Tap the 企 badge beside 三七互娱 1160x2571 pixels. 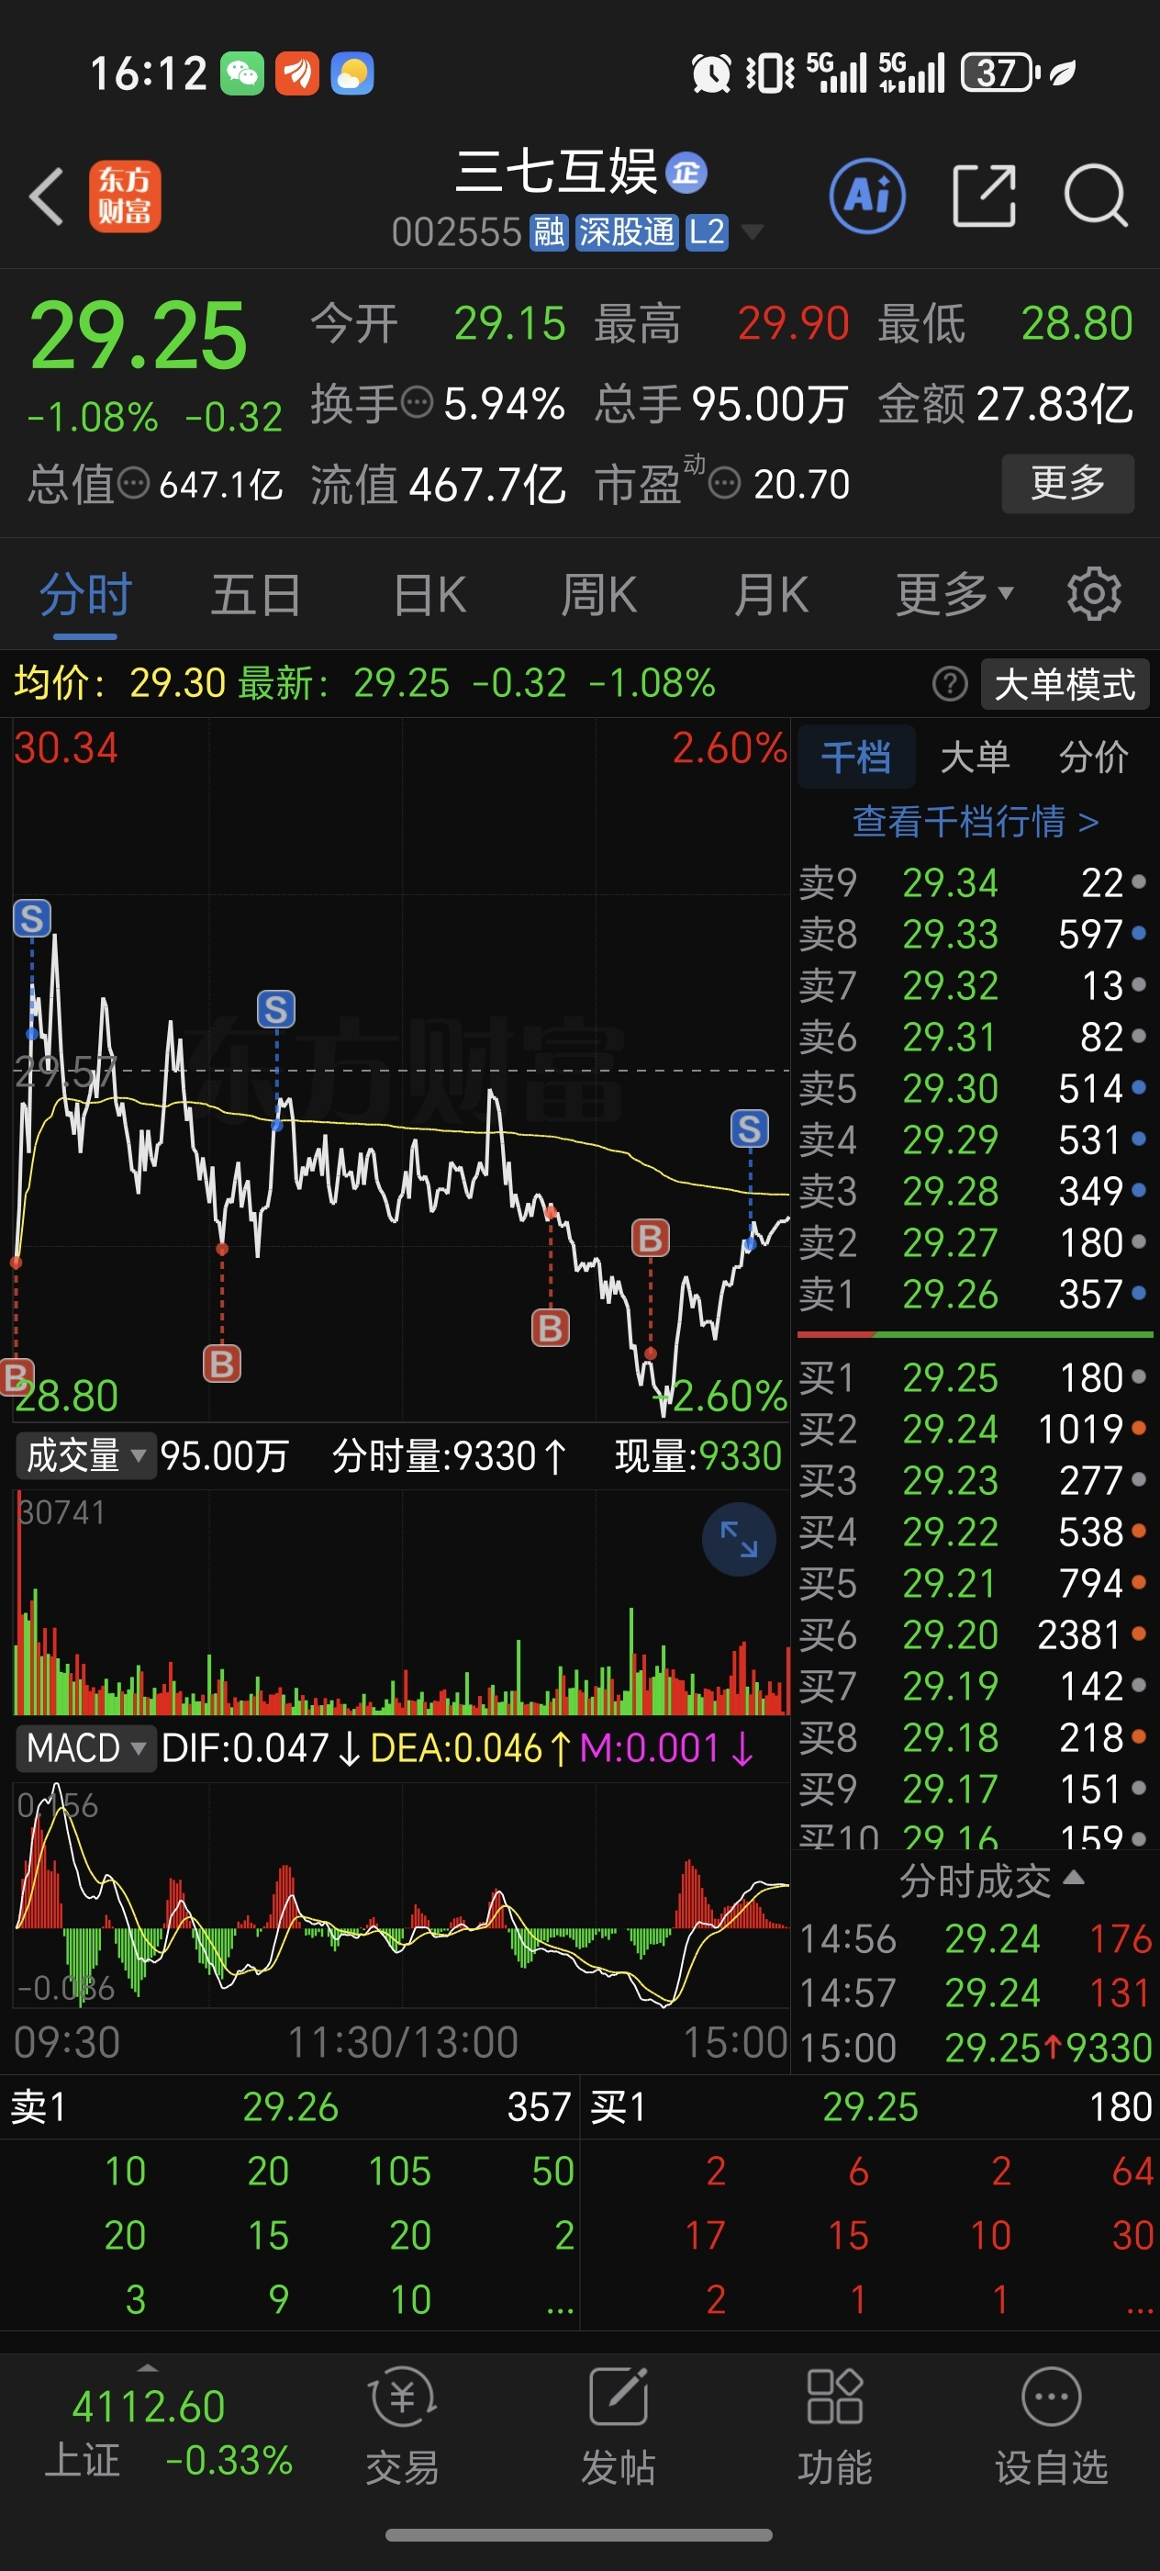(x=686, y=173)
